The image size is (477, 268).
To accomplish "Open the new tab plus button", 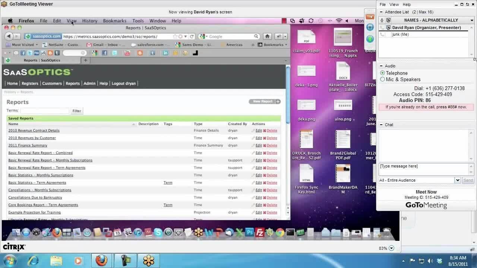I will 85,60.
